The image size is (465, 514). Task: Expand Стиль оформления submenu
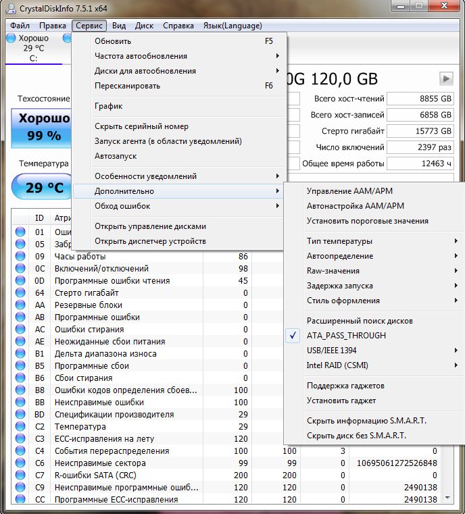point(374,301)
